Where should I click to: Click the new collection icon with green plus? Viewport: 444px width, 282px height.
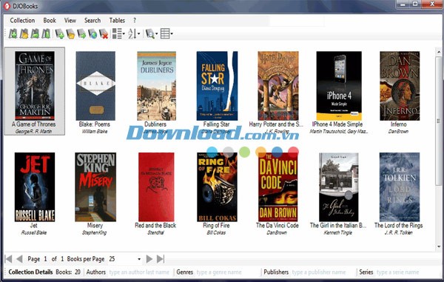click(x=13, y=34)
